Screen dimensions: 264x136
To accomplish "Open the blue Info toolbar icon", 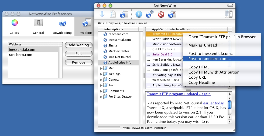I will (x=139, y=14).
